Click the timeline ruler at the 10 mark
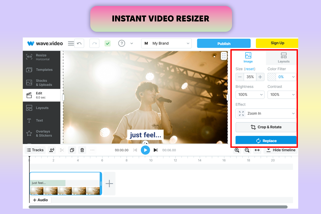Viewport: 321px width, 214px height. coord(151,160)
